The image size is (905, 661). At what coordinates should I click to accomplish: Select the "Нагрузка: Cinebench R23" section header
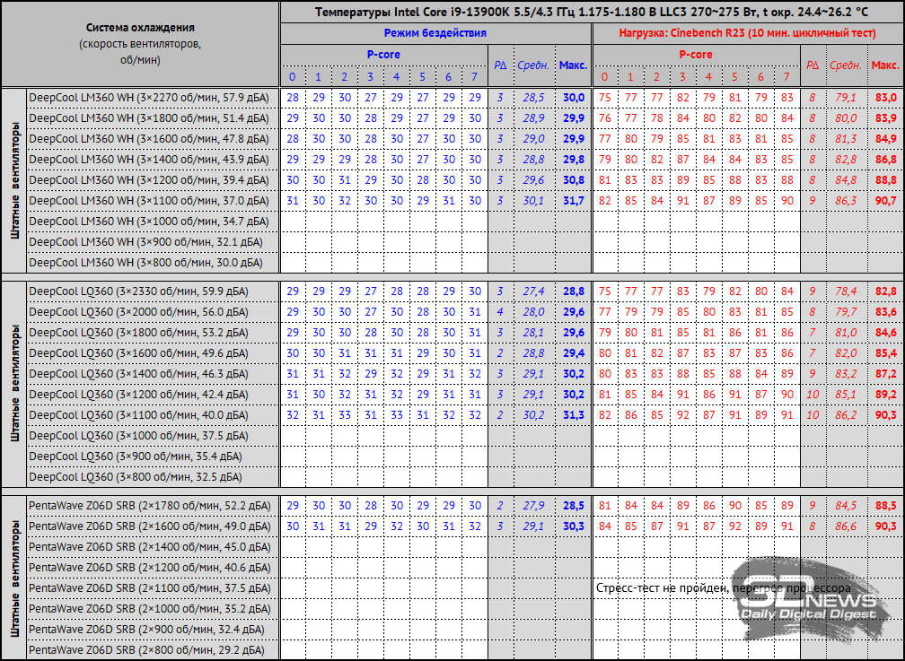click(747, 32)
